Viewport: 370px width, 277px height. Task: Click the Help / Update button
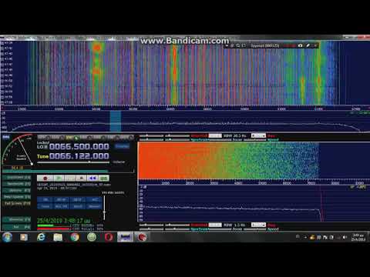tap(17, 197)
